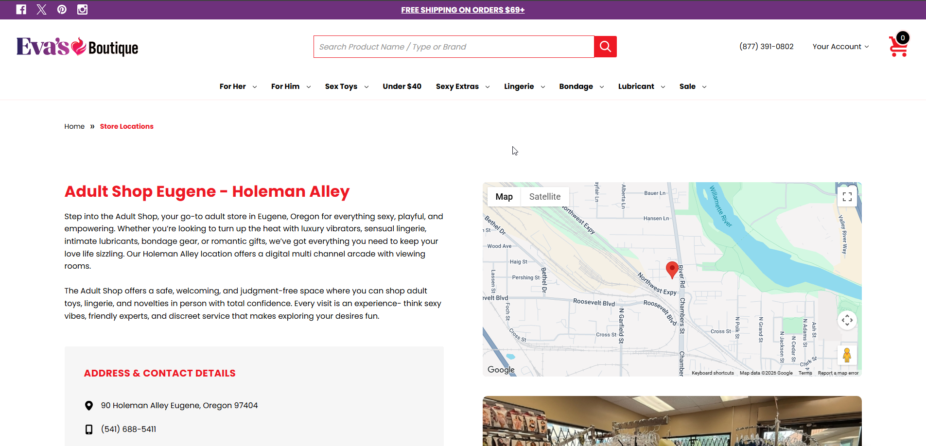Image resolution: width=926 pixels, height=446 pixels.
Task: Toggle fullscreen view on the map
Action: [x=847, y=197]
